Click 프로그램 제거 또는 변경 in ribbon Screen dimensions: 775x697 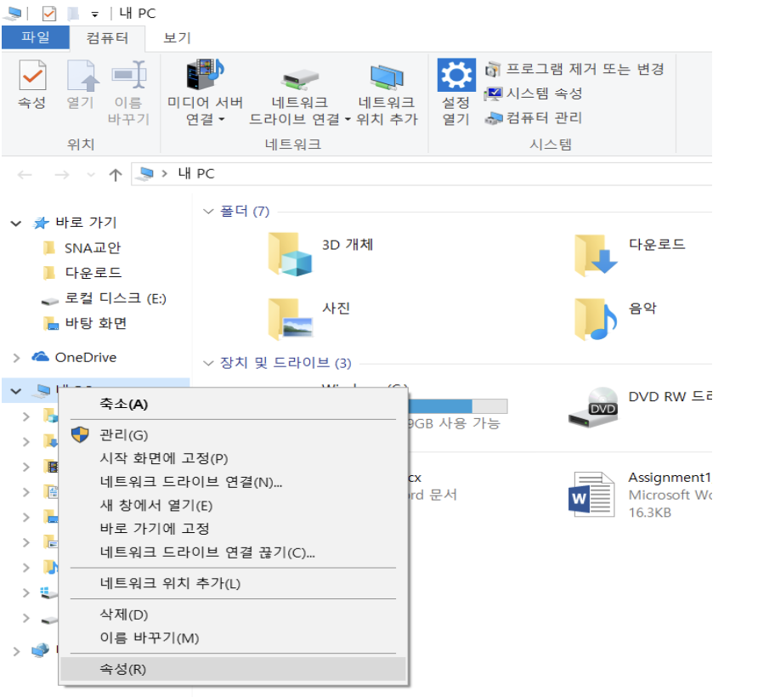pyautogui.click(x=574, y=69)
